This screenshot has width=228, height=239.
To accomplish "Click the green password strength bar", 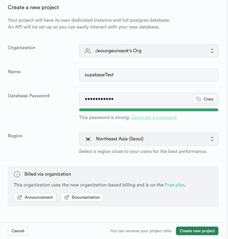I will coord(148,110).
